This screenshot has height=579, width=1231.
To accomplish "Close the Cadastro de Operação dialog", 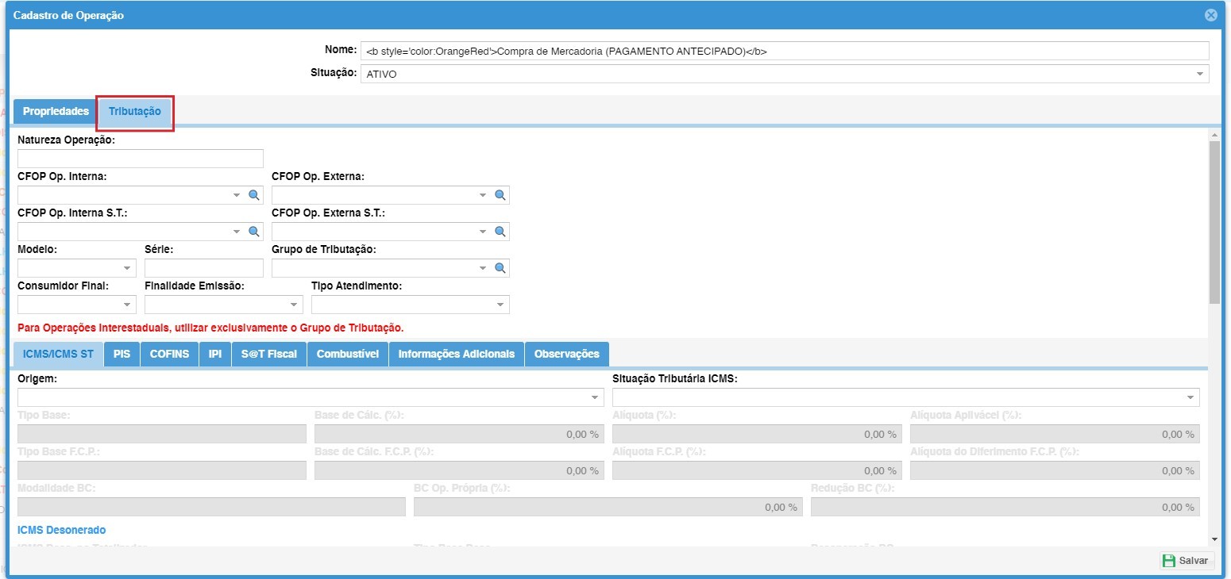I will point(1210,15).
